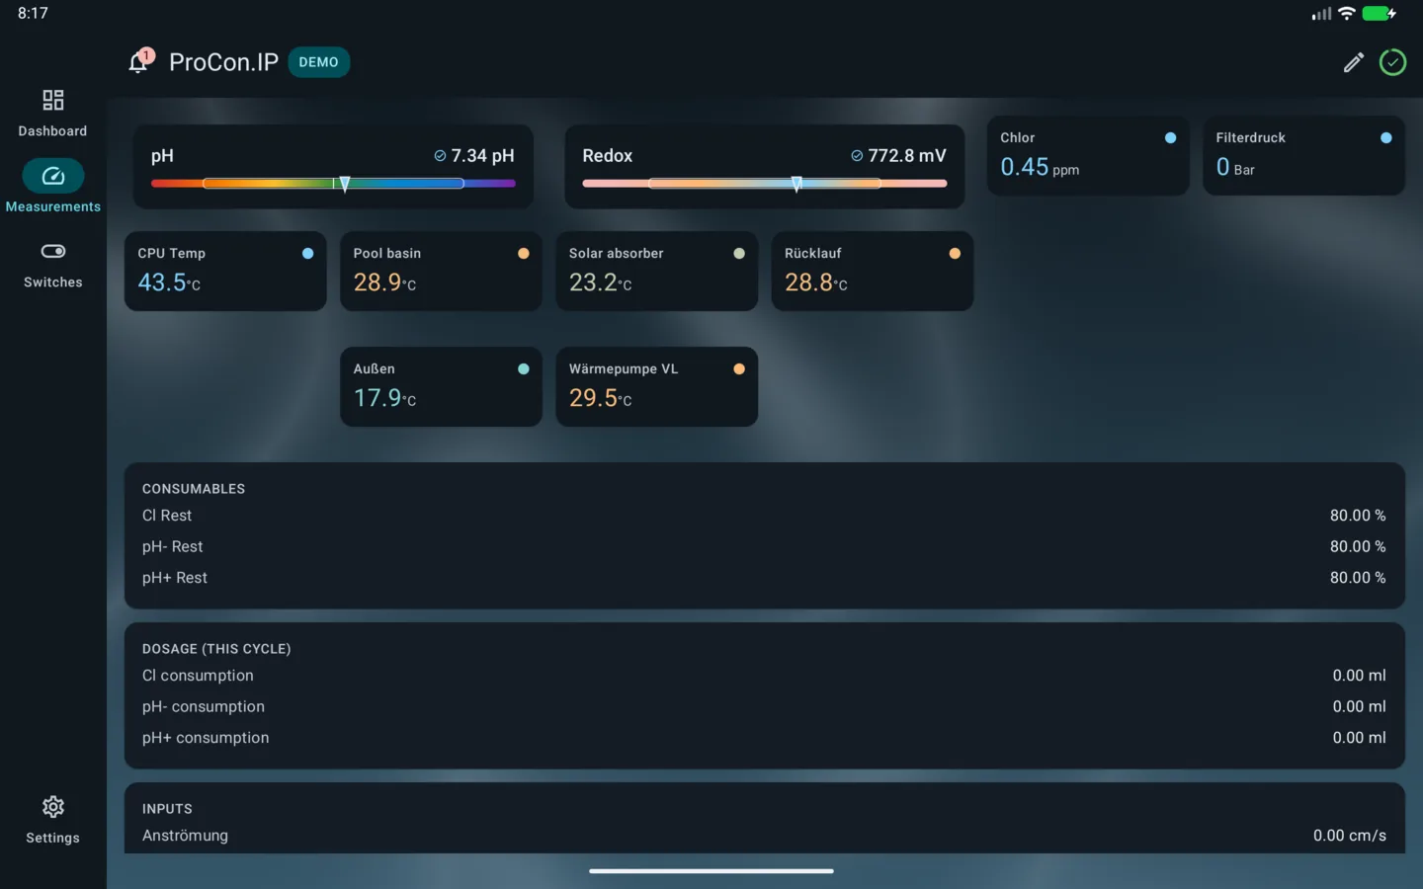Tap the CPU Temp card's blue dot
This screenshot has height=889, width=1423.
(x=307, y=254)
